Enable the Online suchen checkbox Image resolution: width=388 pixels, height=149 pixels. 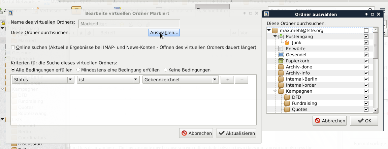[x=13, y=48]
